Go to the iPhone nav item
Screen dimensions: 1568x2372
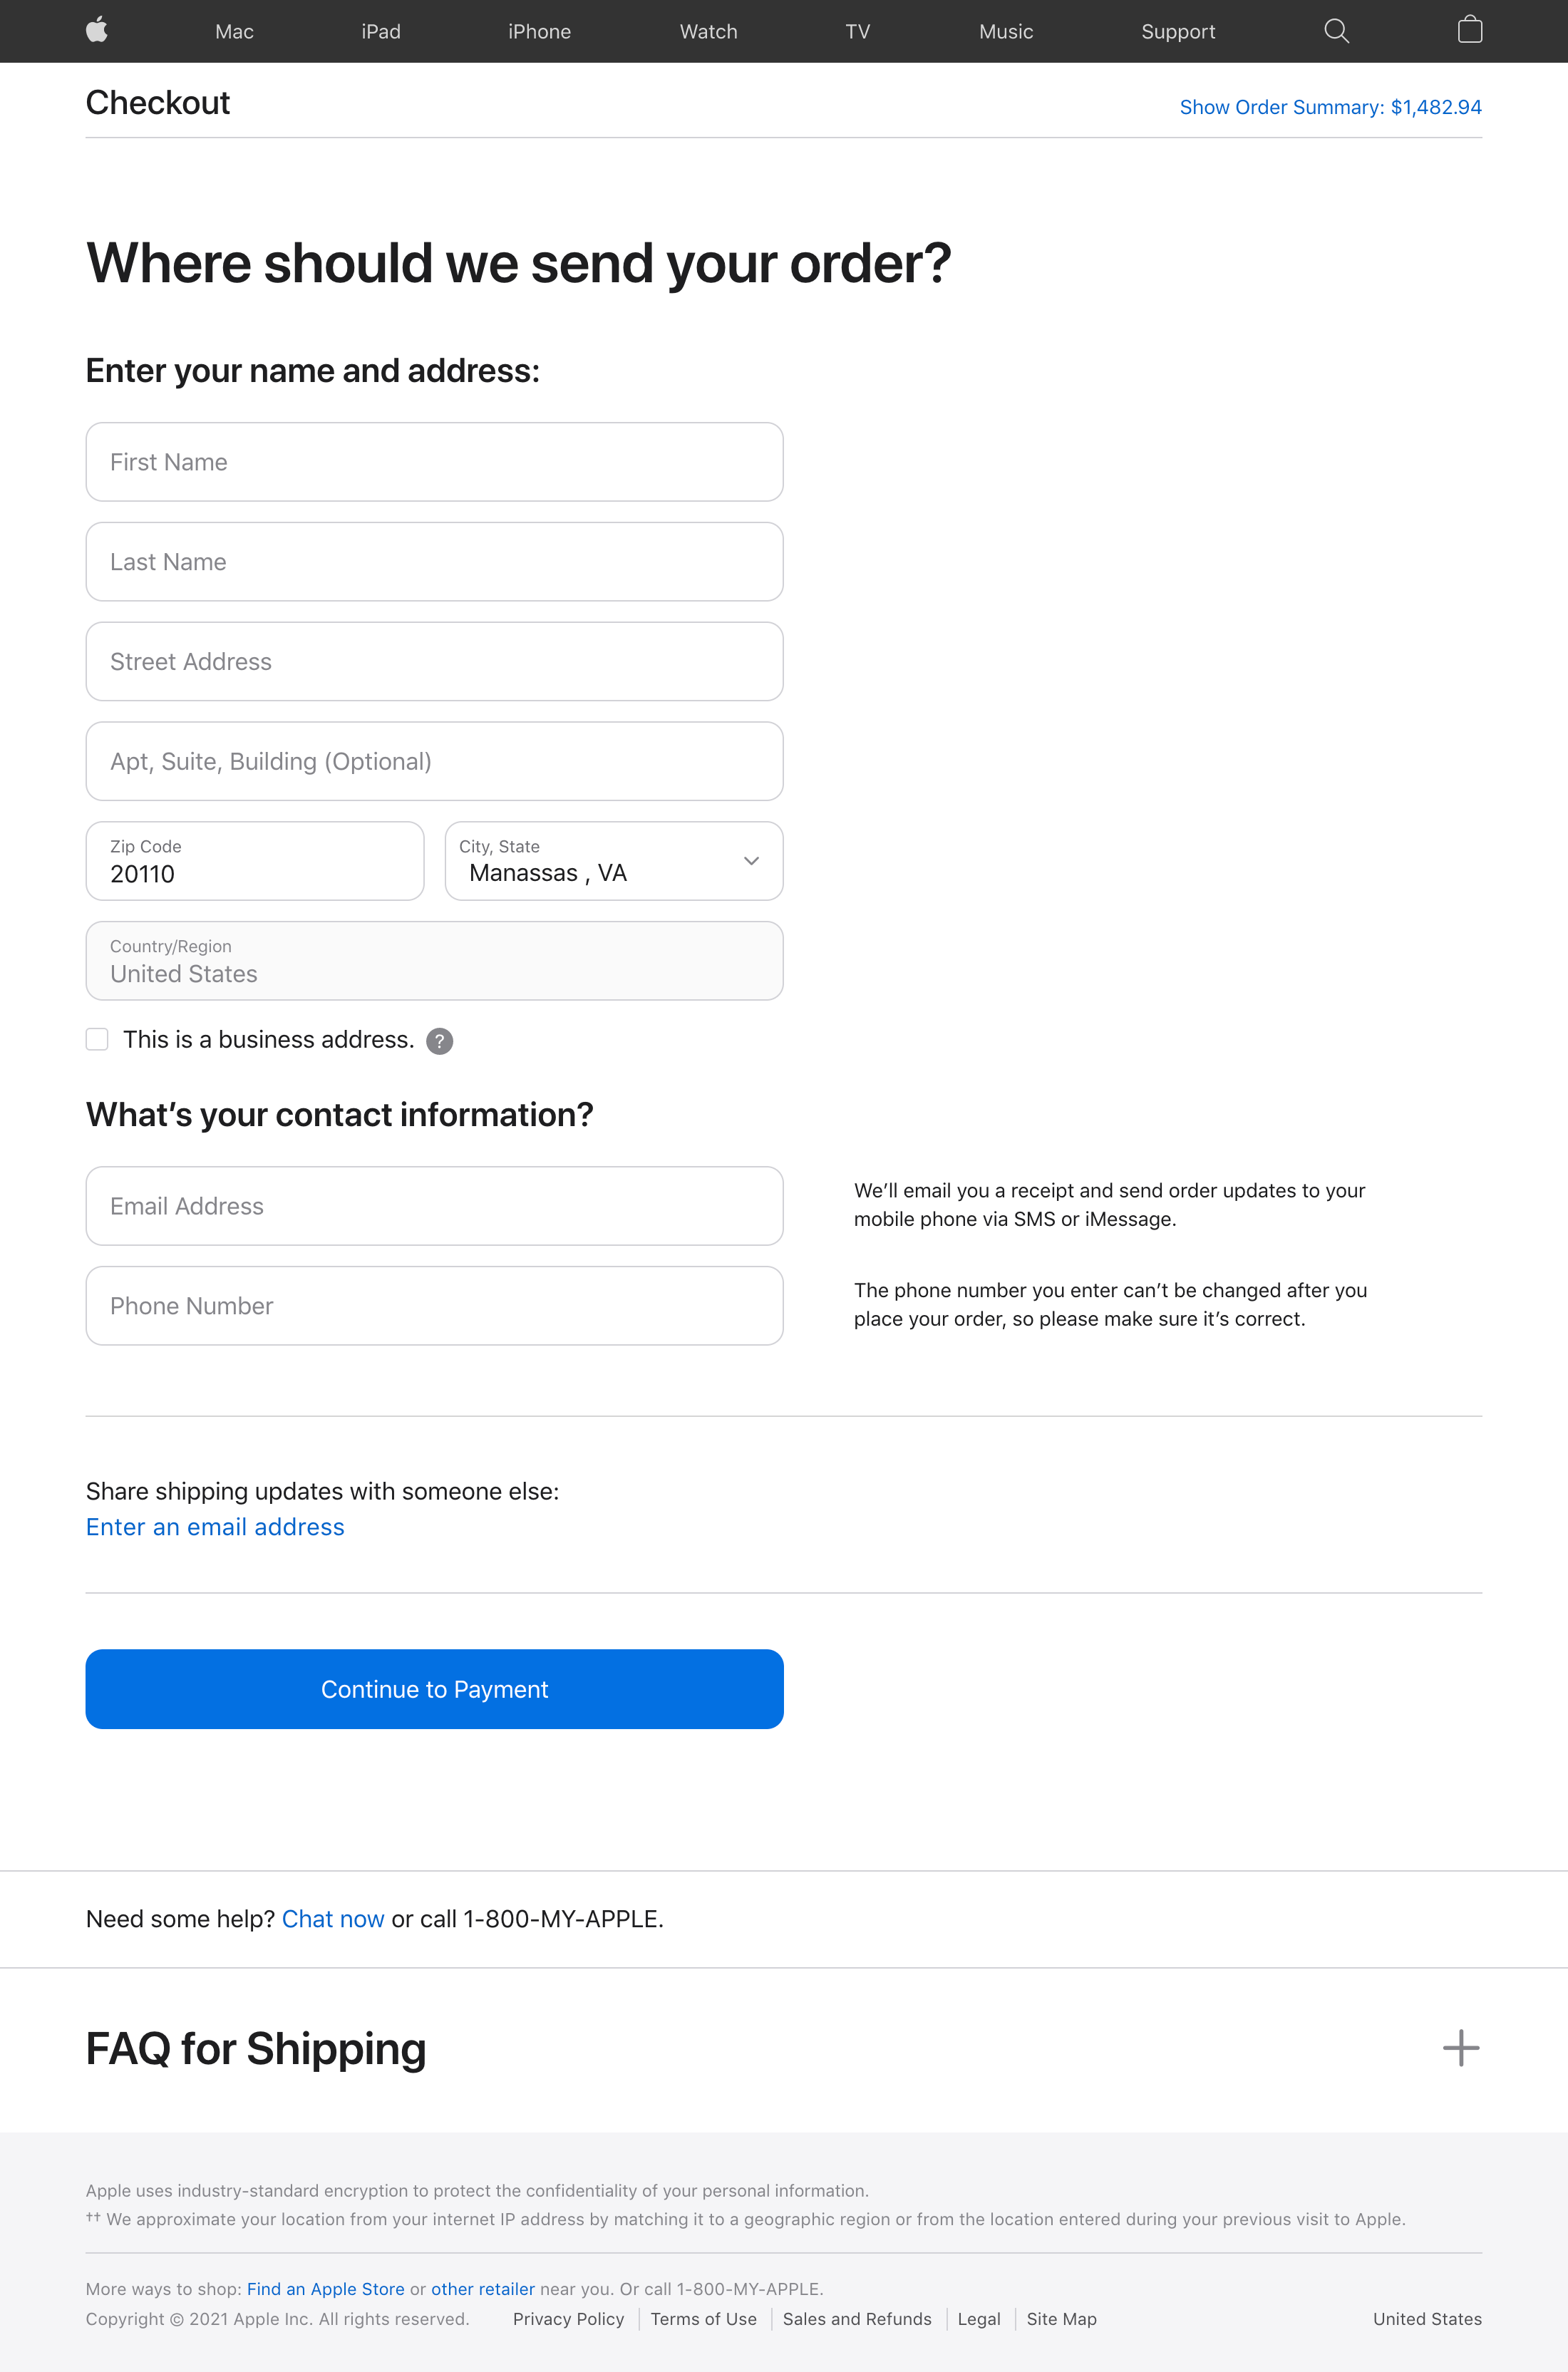(x=539, y=32)
